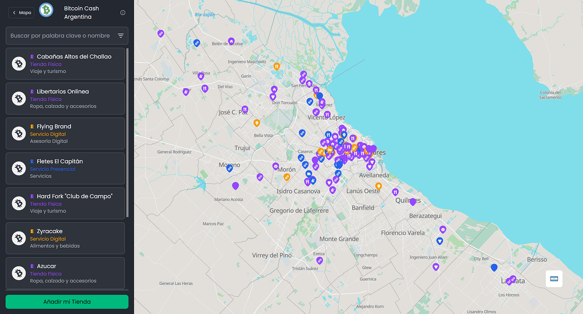Select the Fletes El Capitán listing
Viewport: 583px width, 314px height.
65,168
